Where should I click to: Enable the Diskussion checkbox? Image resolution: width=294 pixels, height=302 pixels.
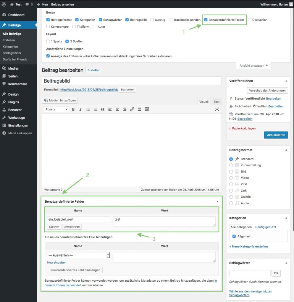[250, 20]
